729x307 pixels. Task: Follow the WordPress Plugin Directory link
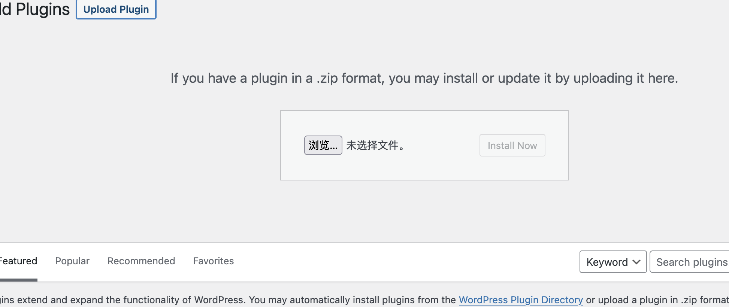[x=521, y=300]
